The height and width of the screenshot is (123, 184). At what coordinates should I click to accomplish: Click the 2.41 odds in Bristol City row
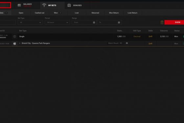(x=150, y=44)
